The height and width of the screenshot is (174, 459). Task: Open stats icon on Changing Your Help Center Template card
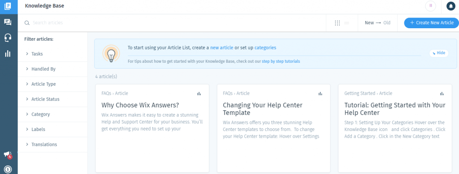[x=320, y=93]
